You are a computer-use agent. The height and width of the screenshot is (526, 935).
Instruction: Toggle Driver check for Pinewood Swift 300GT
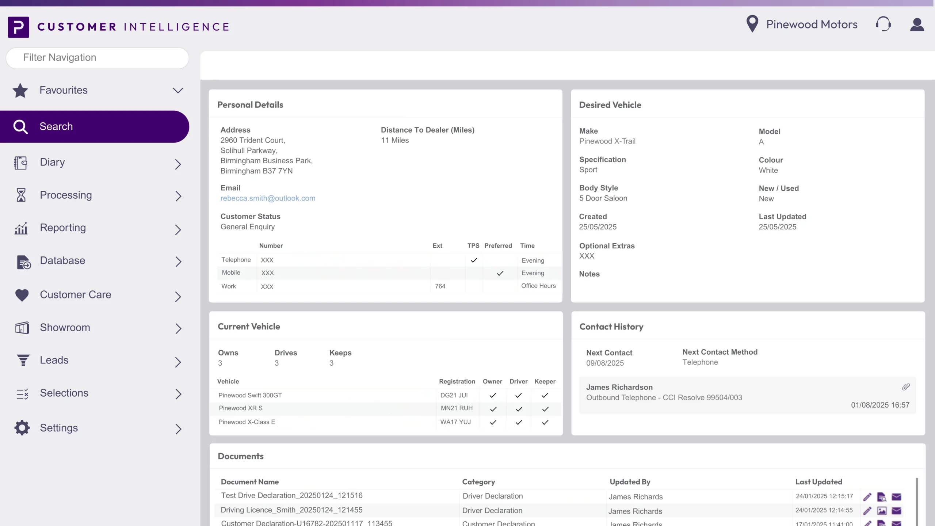[x=518, y=395]
